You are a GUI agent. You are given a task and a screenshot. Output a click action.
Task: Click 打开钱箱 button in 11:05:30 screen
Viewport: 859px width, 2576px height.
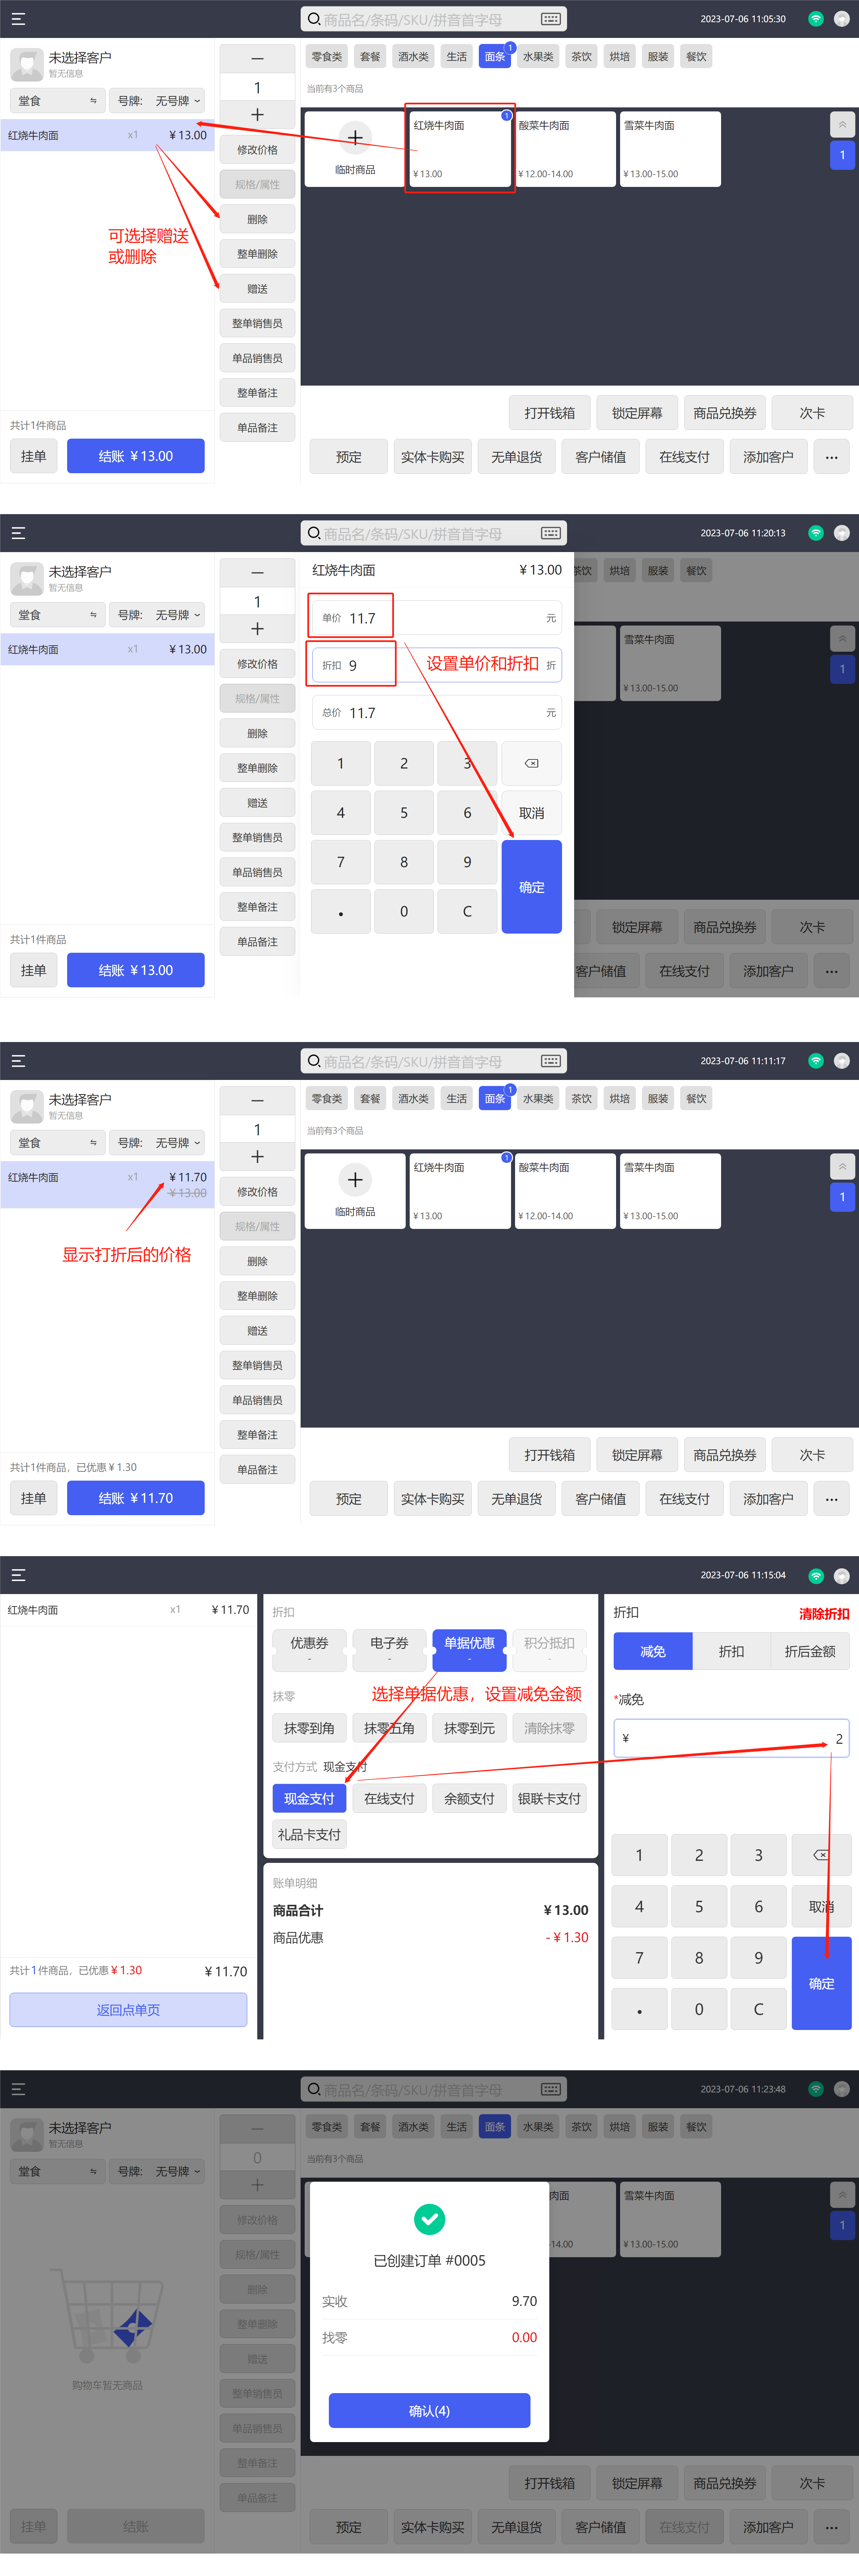pyautogui.click(x=550, y=413)
